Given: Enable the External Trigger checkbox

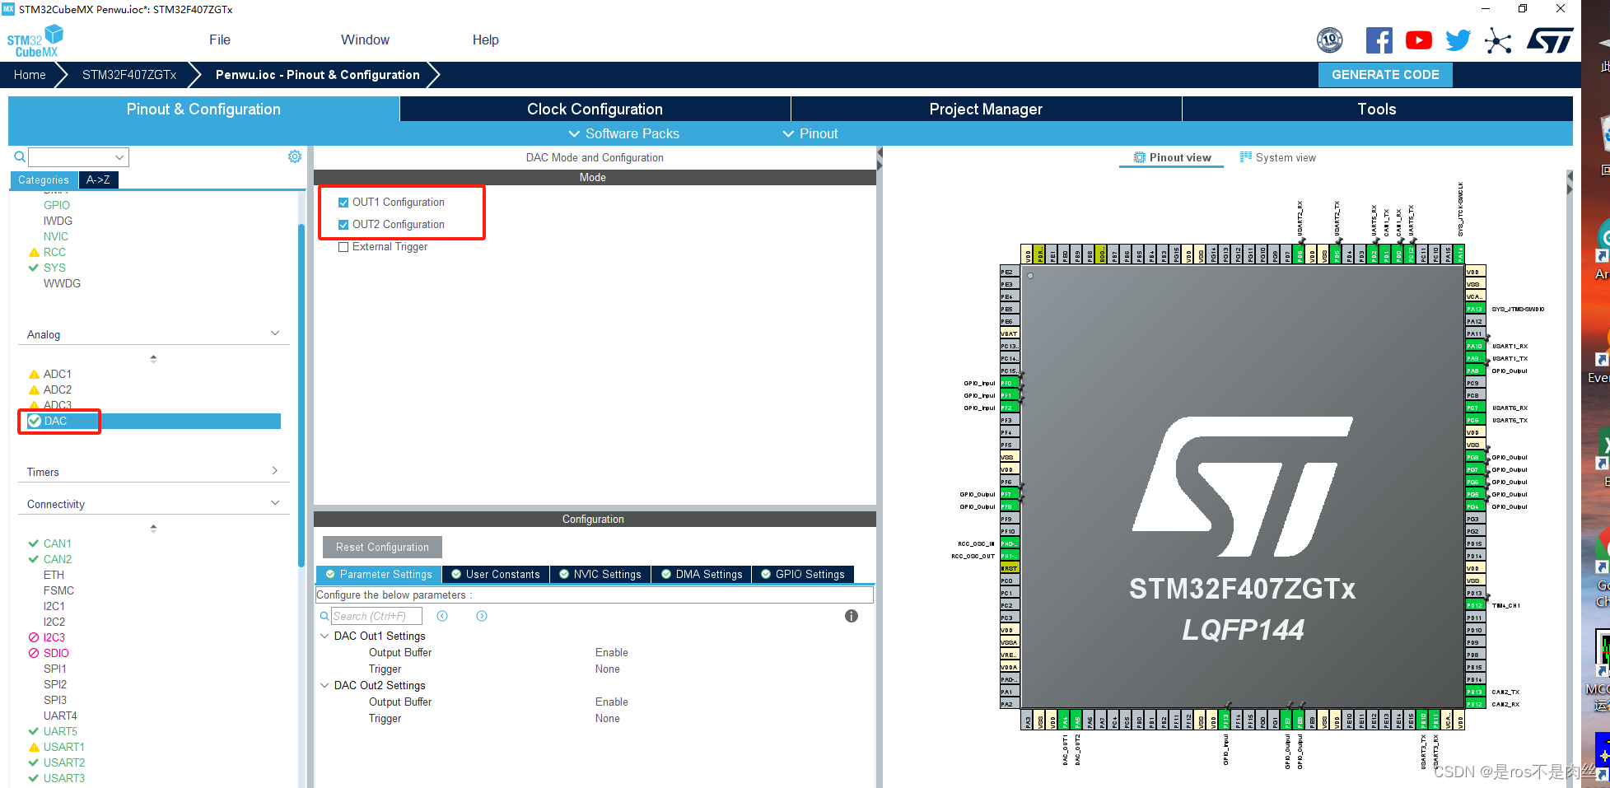Looking at the screenshot, I should [343, 247].
